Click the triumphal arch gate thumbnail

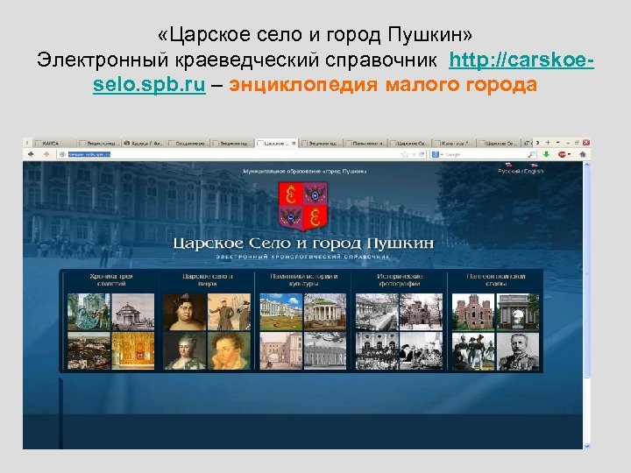[518, 312]
